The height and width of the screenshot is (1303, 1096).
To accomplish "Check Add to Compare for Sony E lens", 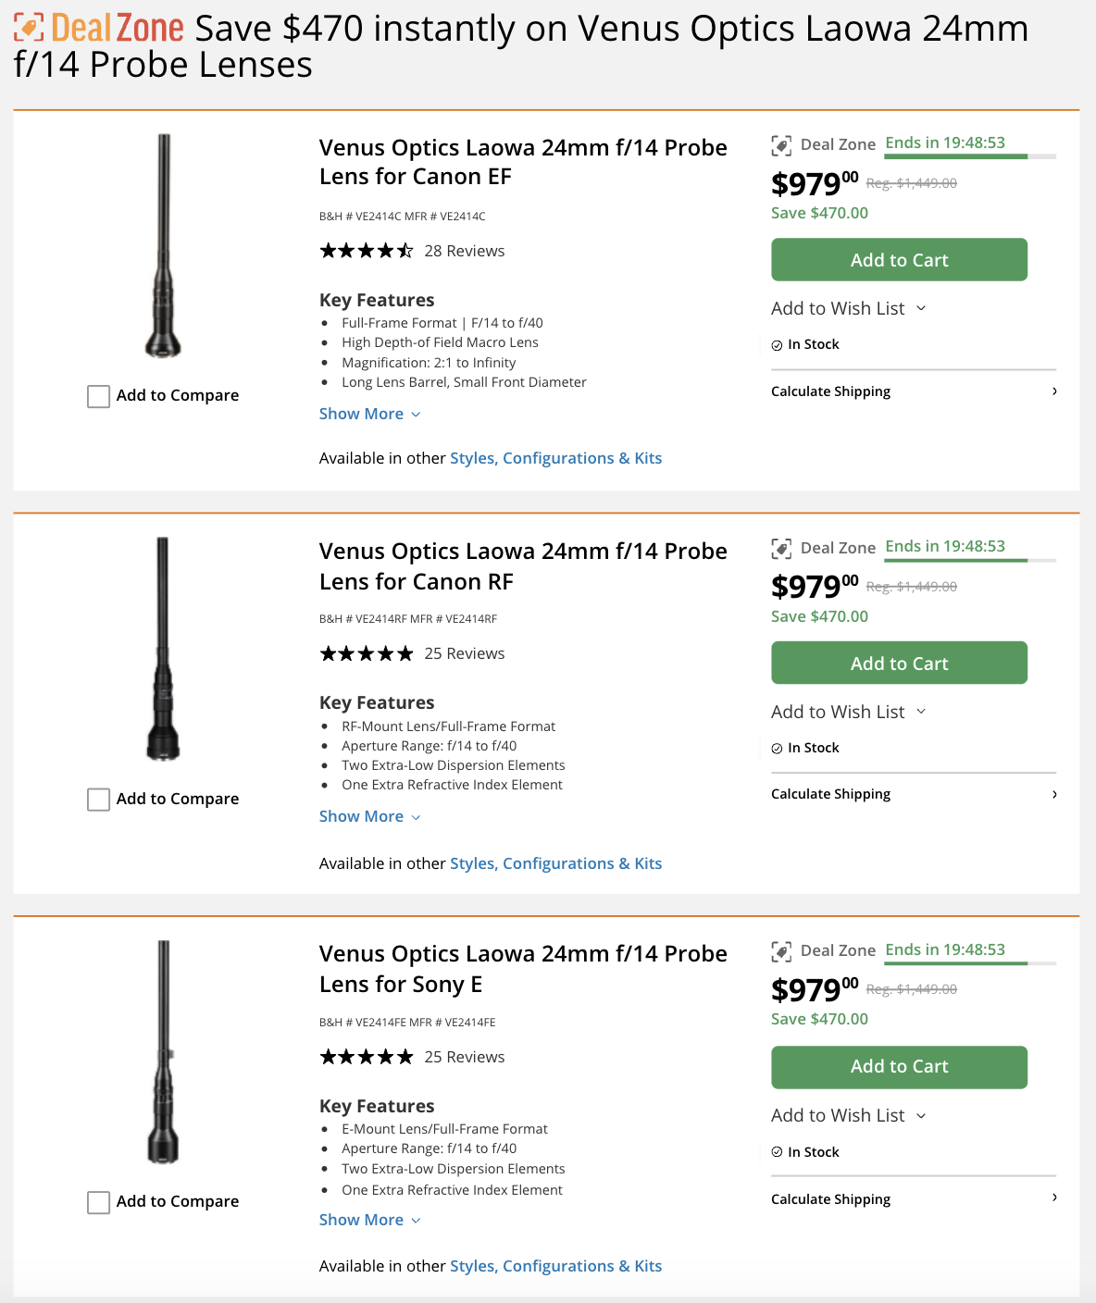I will tap(99, 1202).
